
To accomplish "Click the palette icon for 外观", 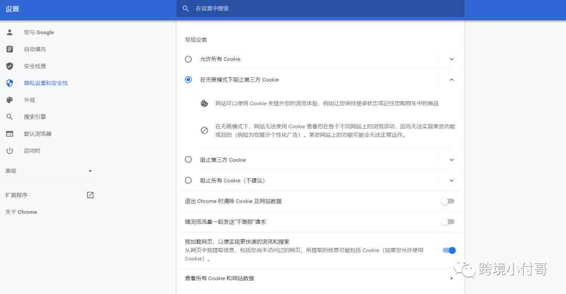I will pyautogui.click(x=10, y=100).
